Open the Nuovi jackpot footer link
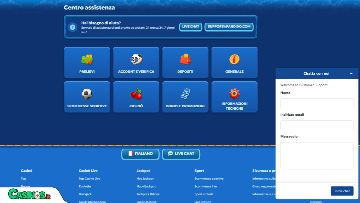 click(146, 186)
